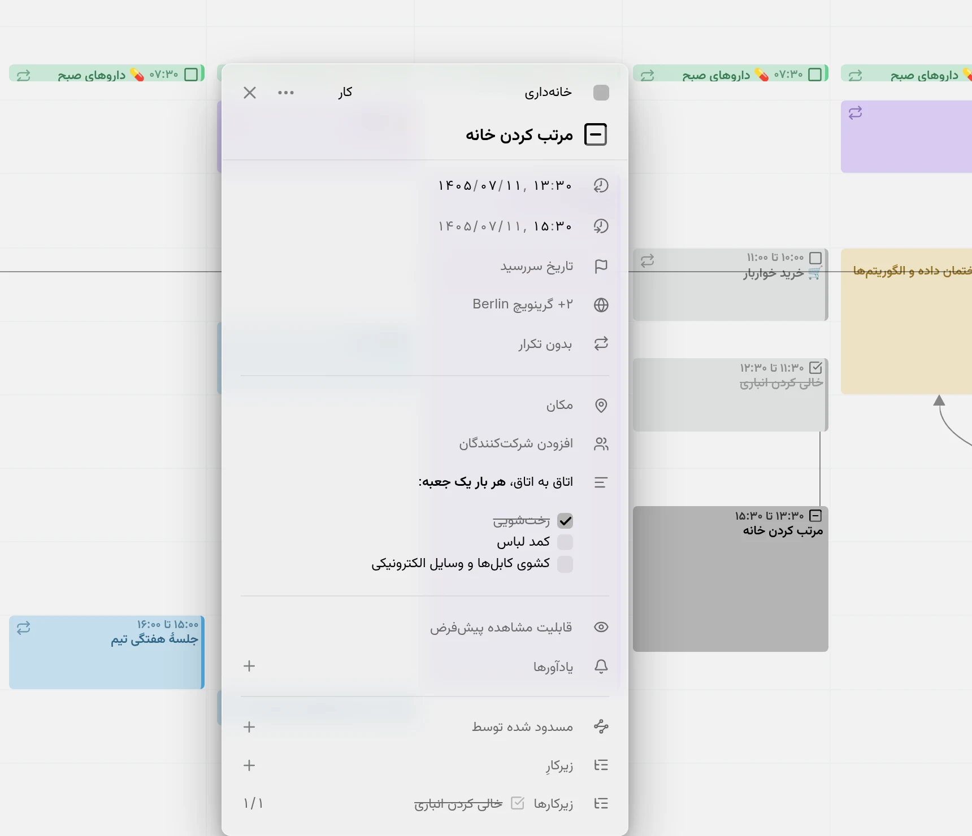This screenshot has height=836, width=972.
Task: Click the repeat icon on جلسهٔ هفتگی تیم
Action: click(x=23, y=628)
